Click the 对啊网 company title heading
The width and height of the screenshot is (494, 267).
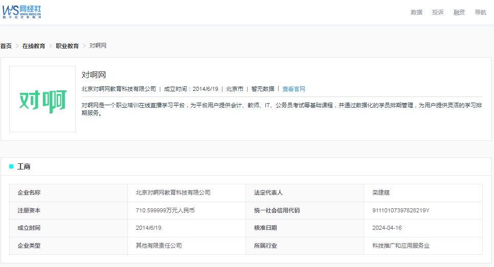94,75
